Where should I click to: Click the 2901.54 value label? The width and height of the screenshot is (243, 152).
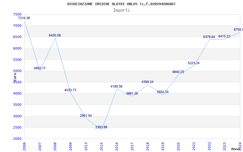(x=86, y=116)
